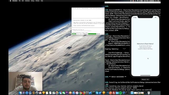Screen dimensions: 169x95
Task: Open Calendar app in the dock
Action: [x=40, y=93]
